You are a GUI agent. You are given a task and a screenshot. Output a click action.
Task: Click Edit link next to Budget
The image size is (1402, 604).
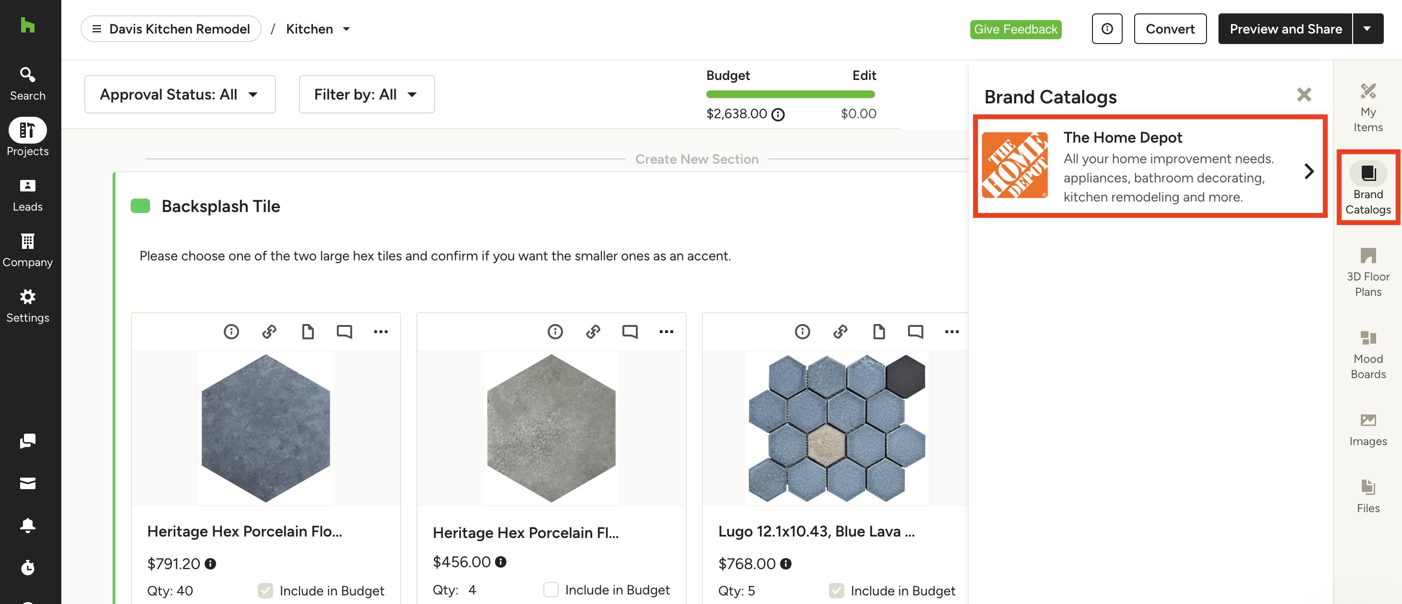click(864, 76)
